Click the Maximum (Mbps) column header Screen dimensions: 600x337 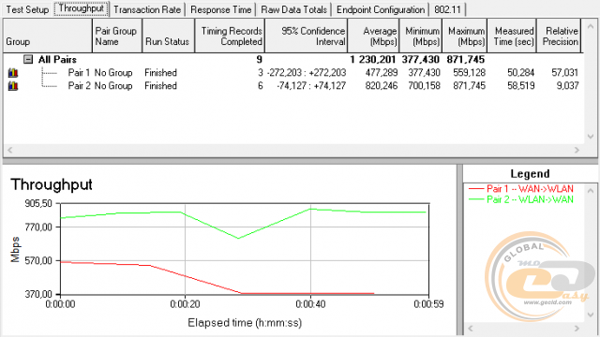coord(465,36)
